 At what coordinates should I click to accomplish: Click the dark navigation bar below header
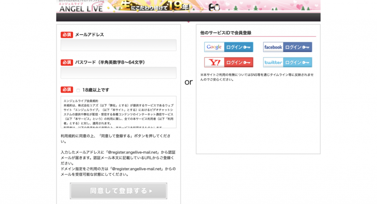pyautogui.click(x=188, y=17)
